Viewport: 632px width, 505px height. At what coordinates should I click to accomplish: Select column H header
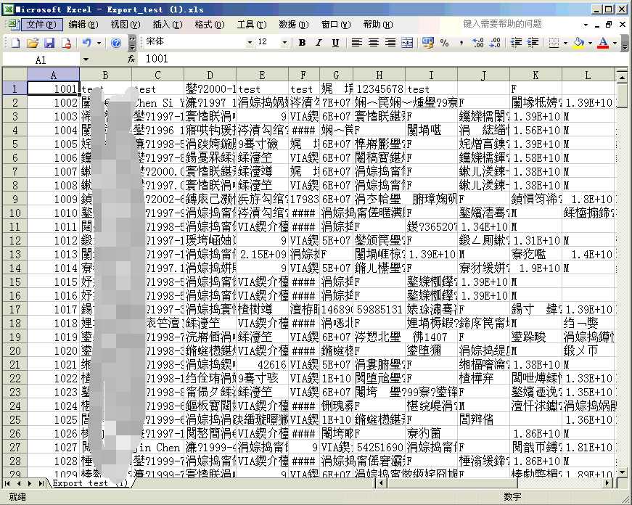tap(379, 75)
